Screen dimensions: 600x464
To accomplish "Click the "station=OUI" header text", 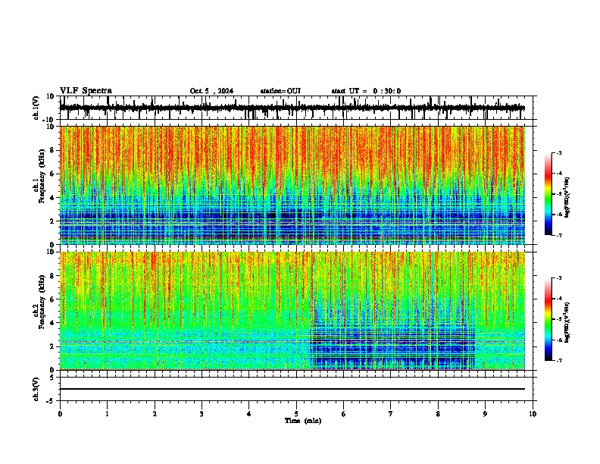I will tap(280, 91).
